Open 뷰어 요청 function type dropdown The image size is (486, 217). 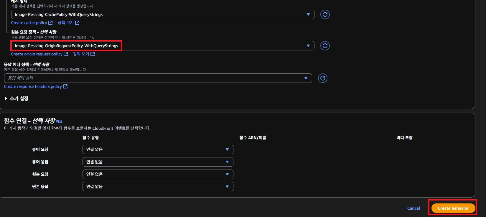point(158,149)
